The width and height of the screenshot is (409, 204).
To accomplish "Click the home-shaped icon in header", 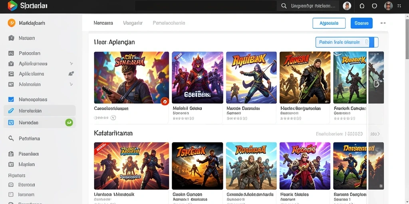I will coord(362,6).
